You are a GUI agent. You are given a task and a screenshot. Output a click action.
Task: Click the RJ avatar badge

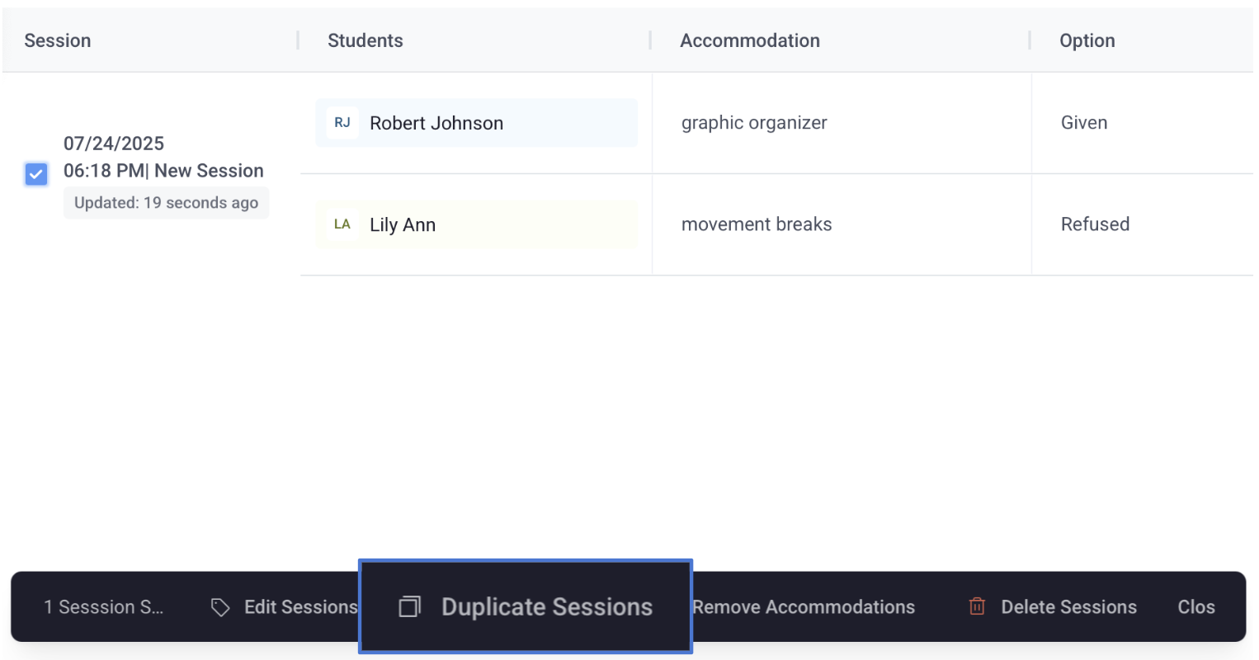coord(342,123)
